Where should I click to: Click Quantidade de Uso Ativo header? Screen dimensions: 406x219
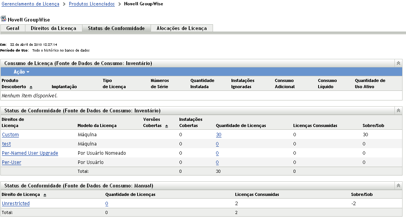tap(370, 84)
